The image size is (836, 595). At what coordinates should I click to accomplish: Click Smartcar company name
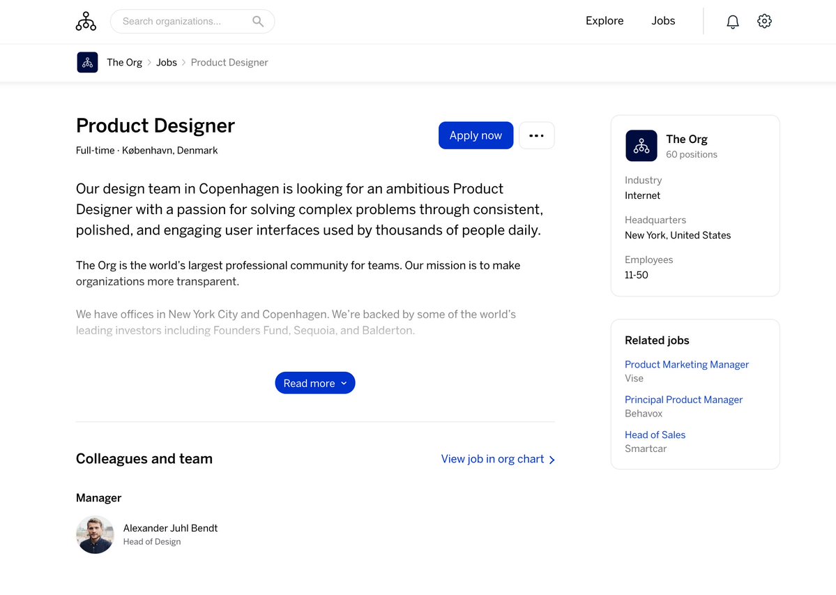tap(646, 449)
